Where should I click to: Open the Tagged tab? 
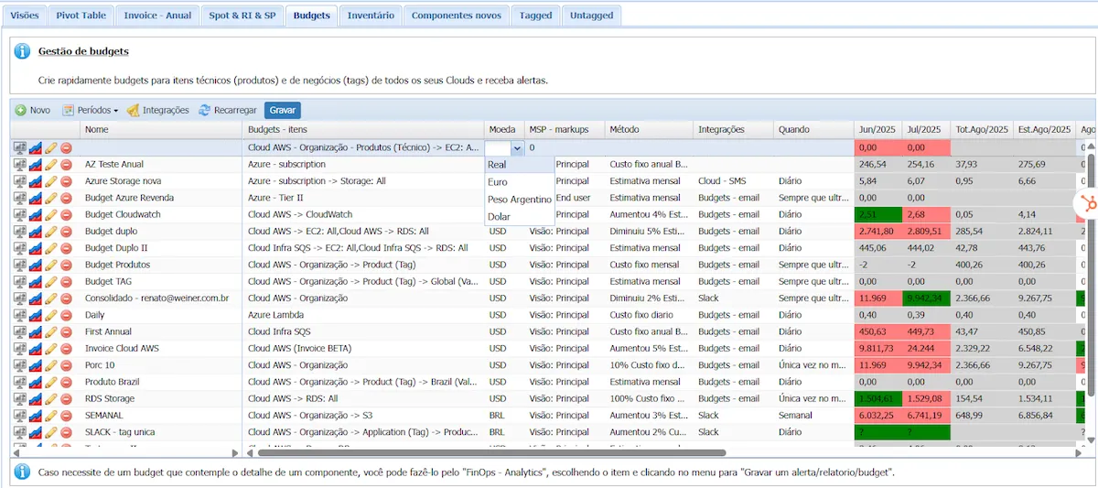point(535,16)
